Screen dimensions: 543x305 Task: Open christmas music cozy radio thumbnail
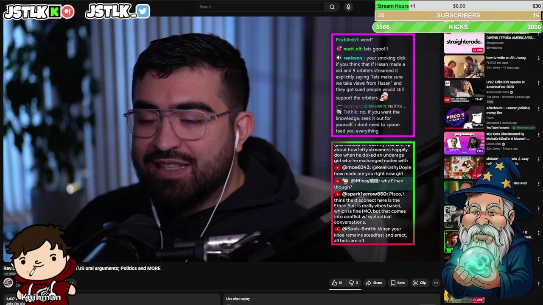pos(464,168)
